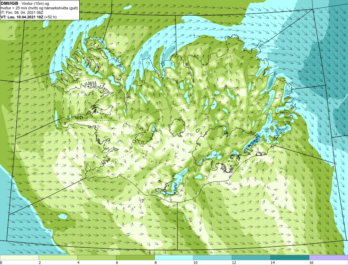This screenshot has width=348, height=265.
Task: Click the purple above-16 legend swatch
Action: (x=329, y=257)
